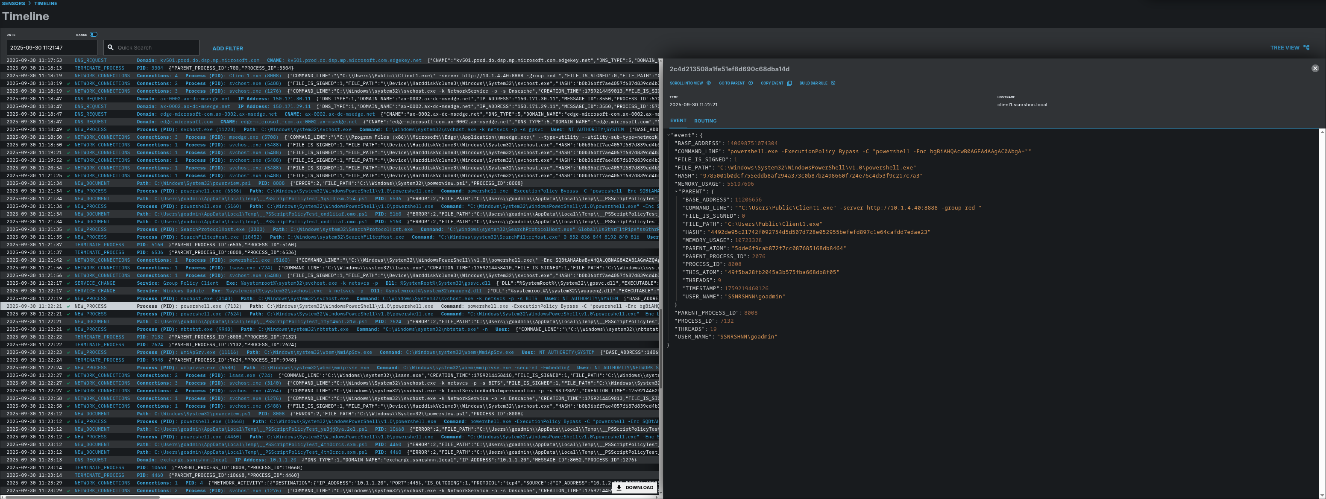
Task: Collapse the "event" JSON node
Action: click(x=669, y=135)
